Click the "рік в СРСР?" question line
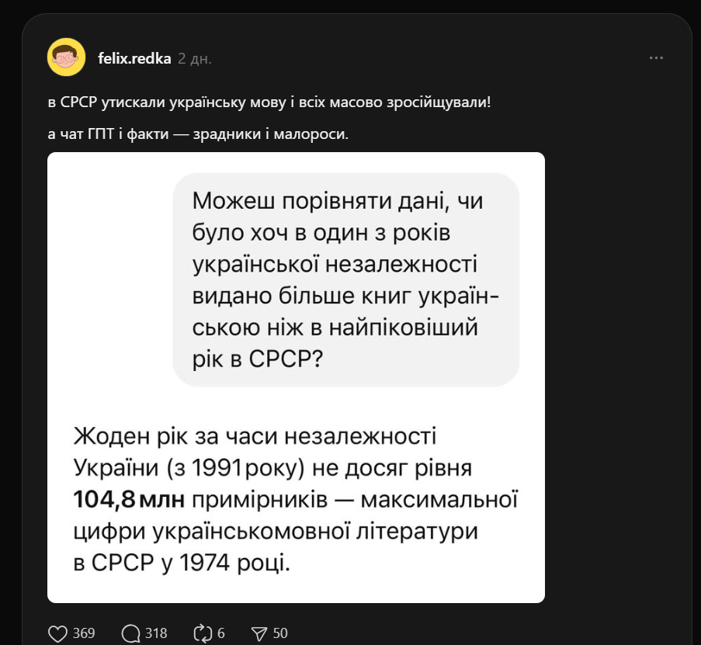 point(257,359)
